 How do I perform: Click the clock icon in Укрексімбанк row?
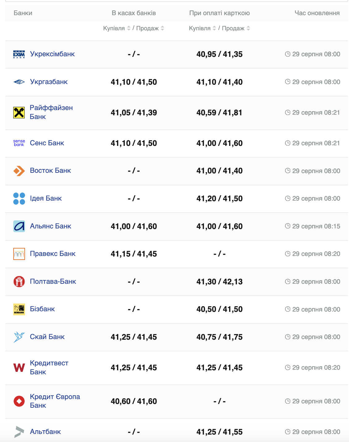tap(288, 54)
